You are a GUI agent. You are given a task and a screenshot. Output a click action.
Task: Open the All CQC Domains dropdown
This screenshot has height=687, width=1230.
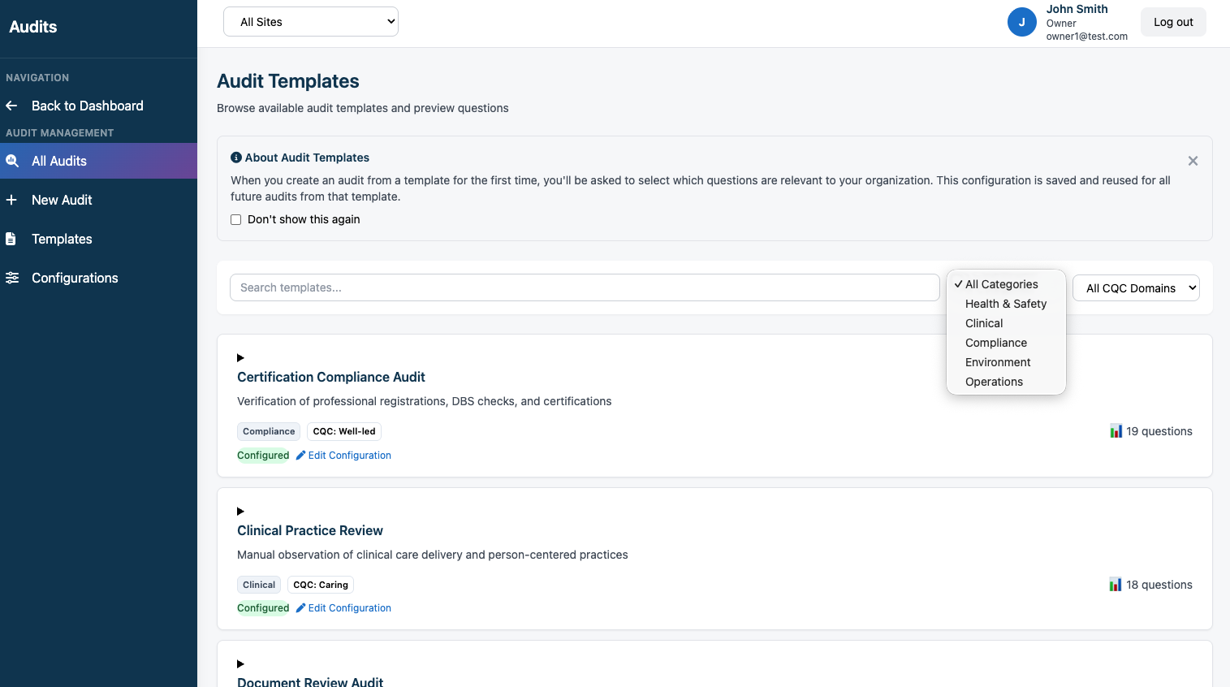coord(1135,288)
